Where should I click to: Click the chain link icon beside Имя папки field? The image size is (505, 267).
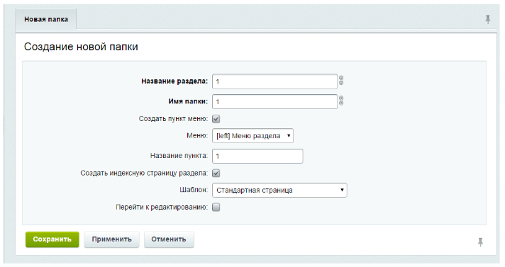(x=341, y=101)
